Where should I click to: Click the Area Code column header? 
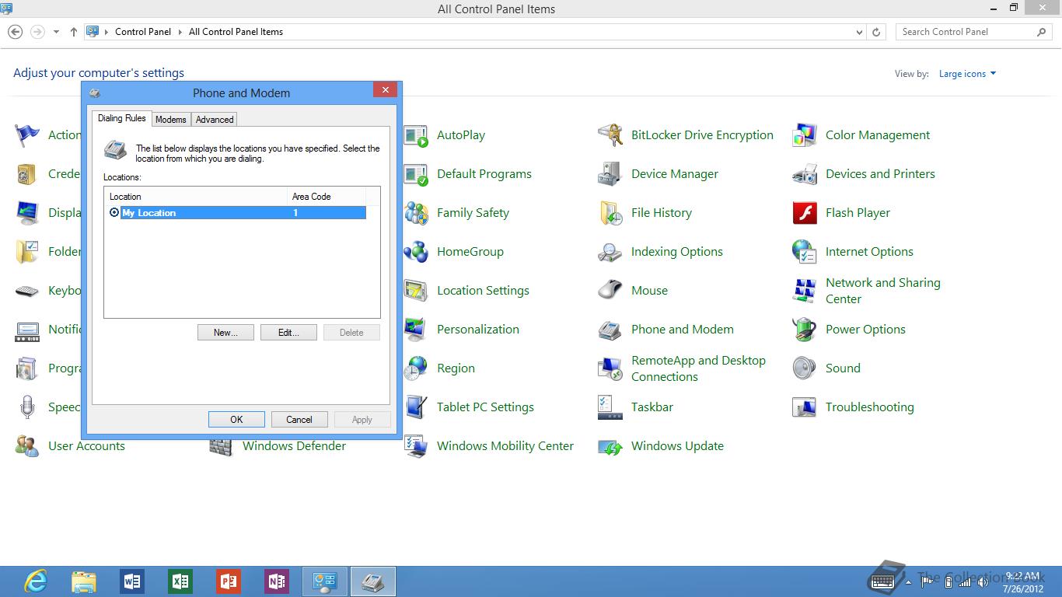coord(326,197)
